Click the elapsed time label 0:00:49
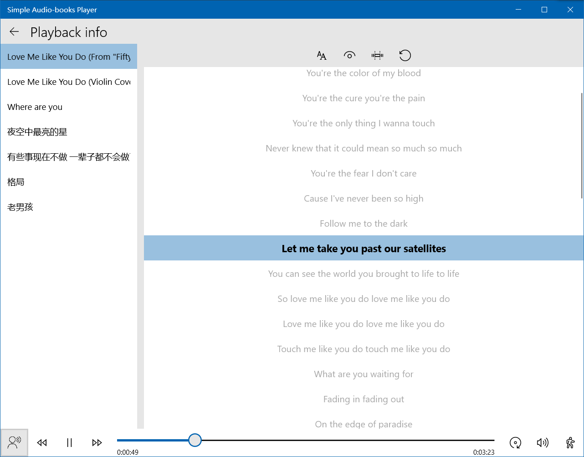Screen dimensions: 584x457 (x=128, y=452)
